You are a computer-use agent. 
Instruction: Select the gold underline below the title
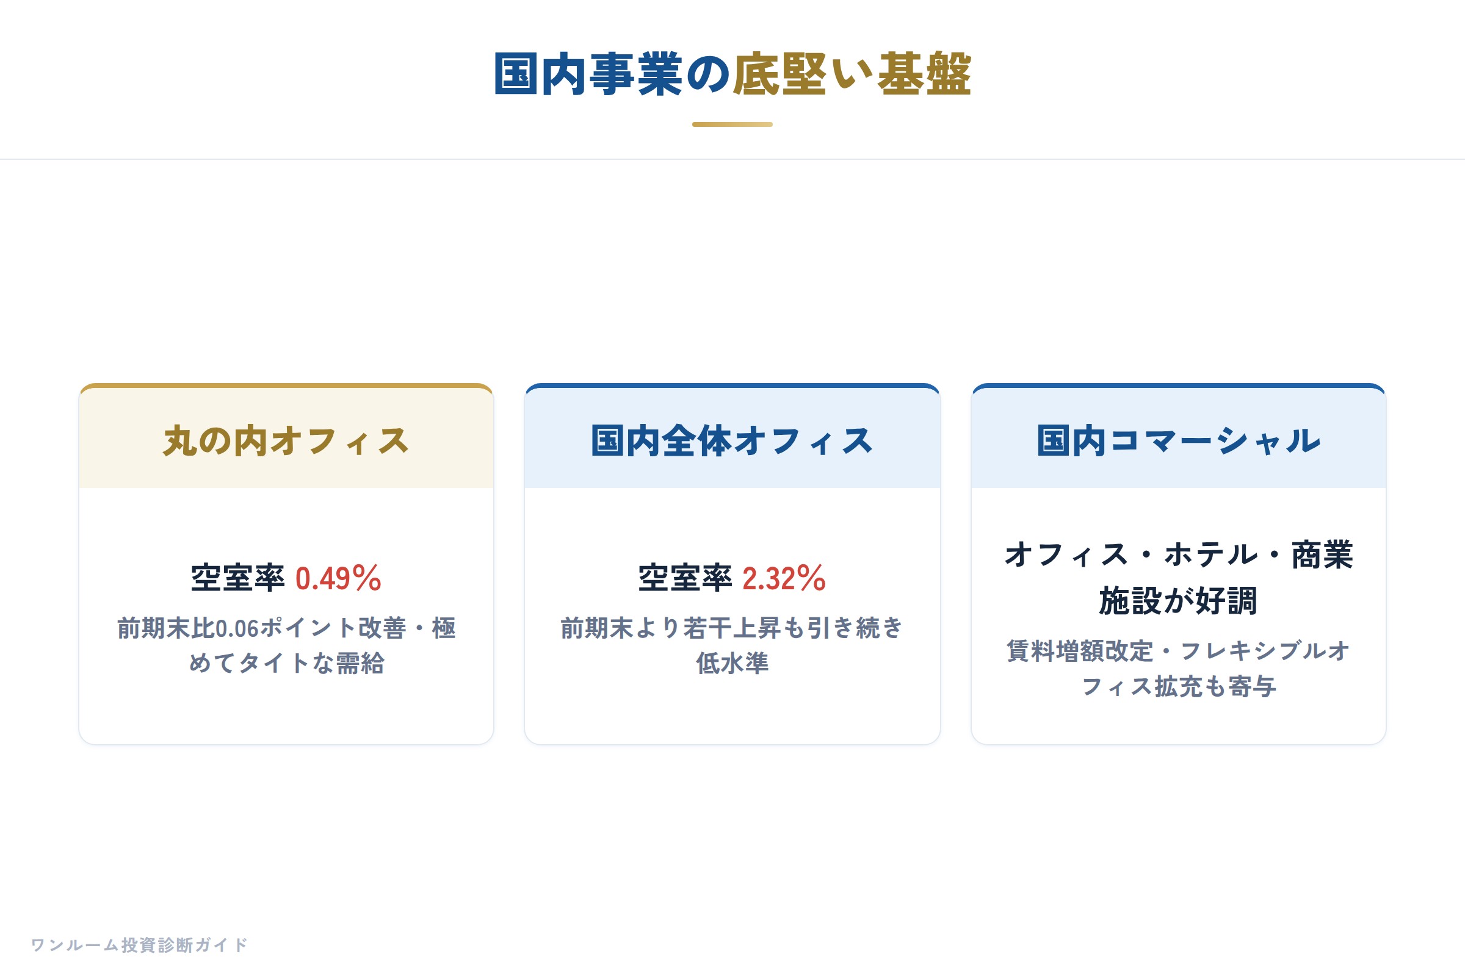point(733,124)
